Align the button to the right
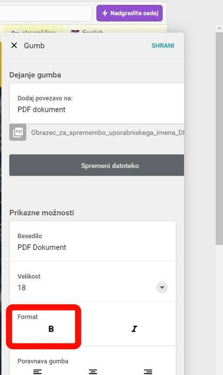Viewport: 223px width, 375px height. 148,372
